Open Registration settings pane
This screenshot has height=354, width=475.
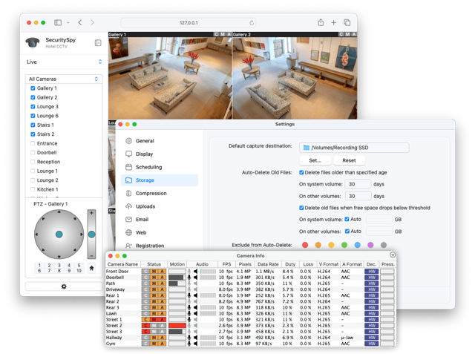(x=160, y=246)
